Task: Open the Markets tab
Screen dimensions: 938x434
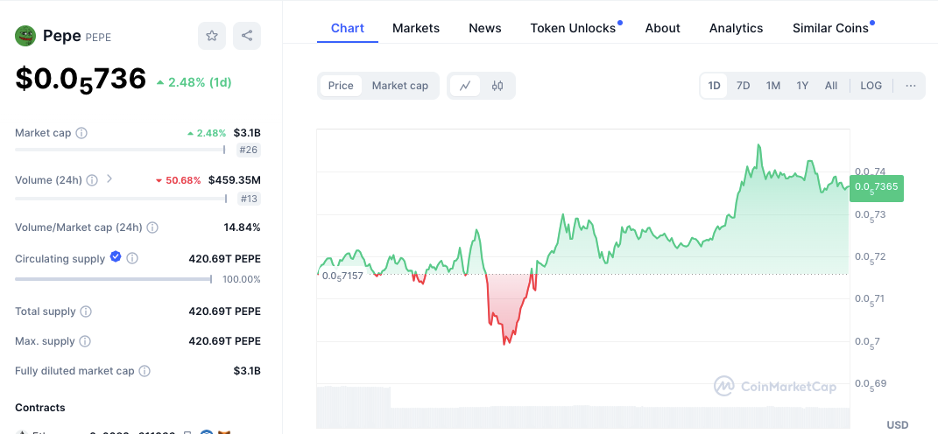Action: [x=416, y=28]
